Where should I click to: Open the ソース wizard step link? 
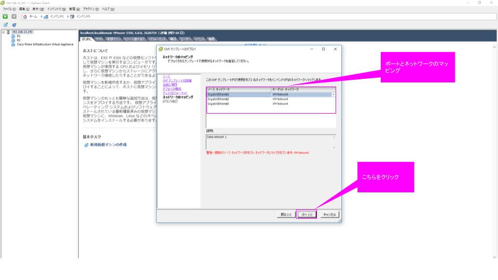point(167,77)
